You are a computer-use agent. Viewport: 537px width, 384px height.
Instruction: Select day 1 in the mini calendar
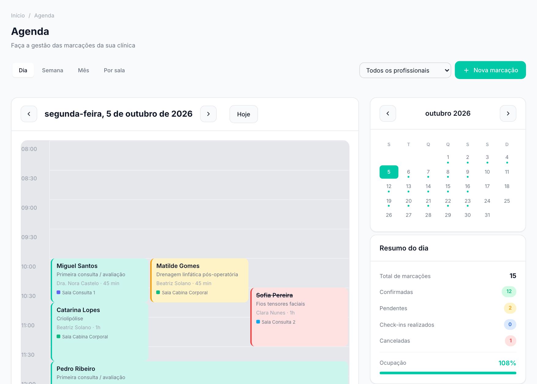click(448, 157)
